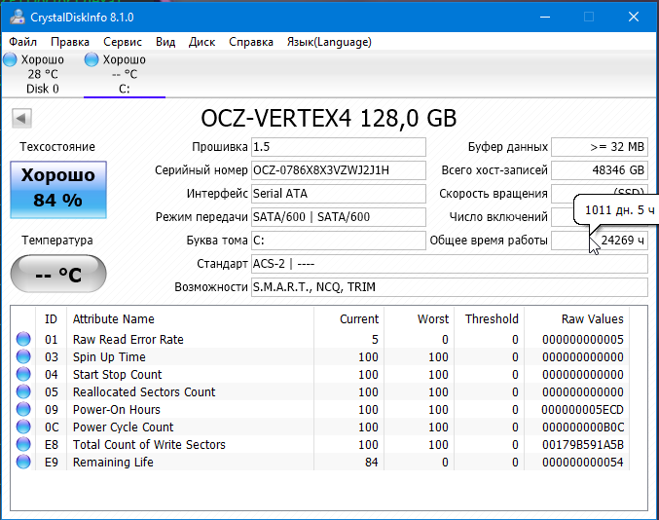Click the OCZ-VERTEX4 128,0 GB model title
The width and height of the screenshot is (659, 520).
[329, 118]
